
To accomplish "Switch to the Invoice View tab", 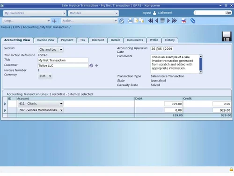I will (45, 40).
